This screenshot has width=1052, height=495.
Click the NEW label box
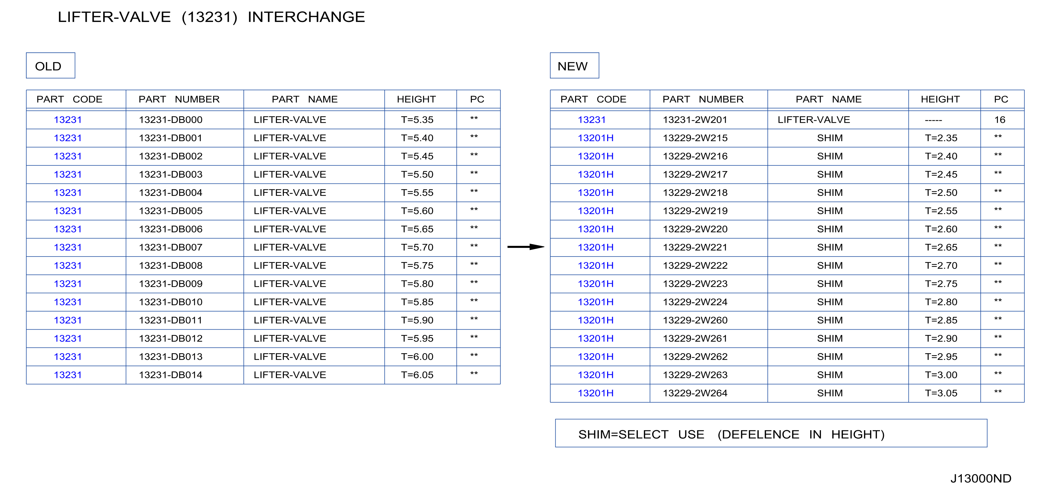point(574,65)
